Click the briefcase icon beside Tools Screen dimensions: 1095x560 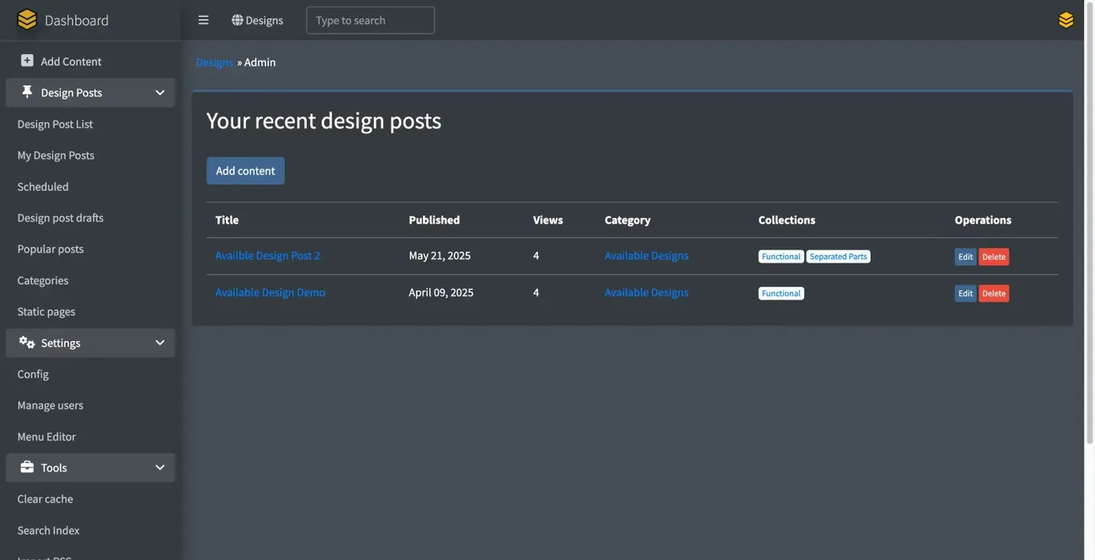[27, 467]
